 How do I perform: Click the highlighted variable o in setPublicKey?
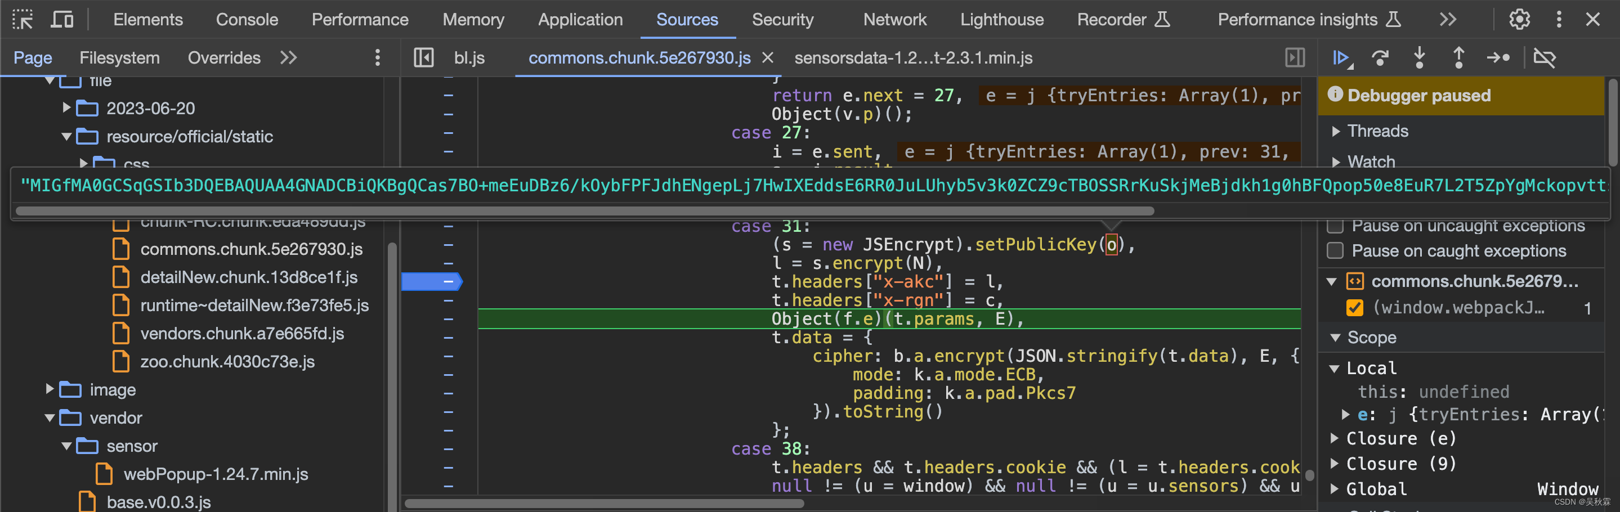click(x=1111, y=244)
